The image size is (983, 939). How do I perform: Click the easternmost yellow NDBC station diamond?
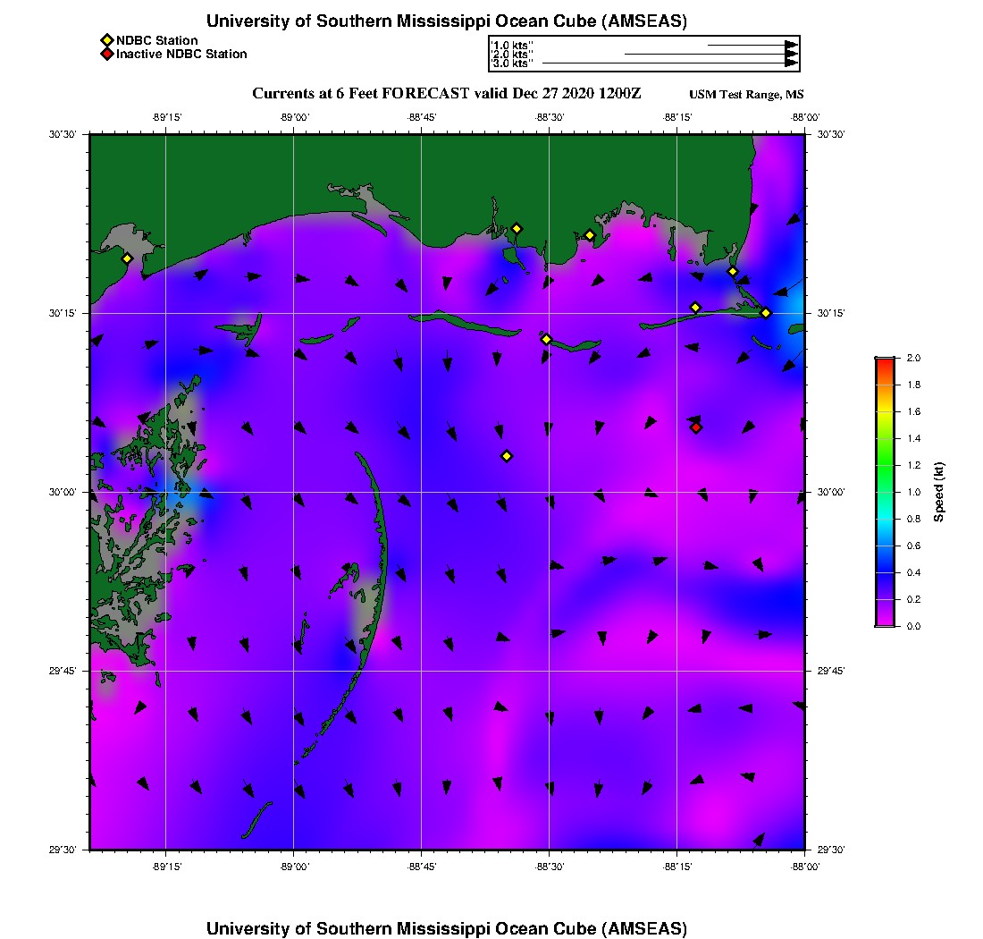(x=766, y=312)
